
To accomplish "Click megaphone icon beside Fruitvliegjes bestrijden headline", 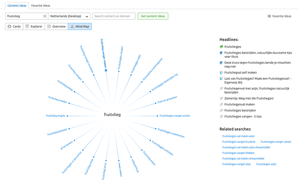I will [x=221, y=110].
